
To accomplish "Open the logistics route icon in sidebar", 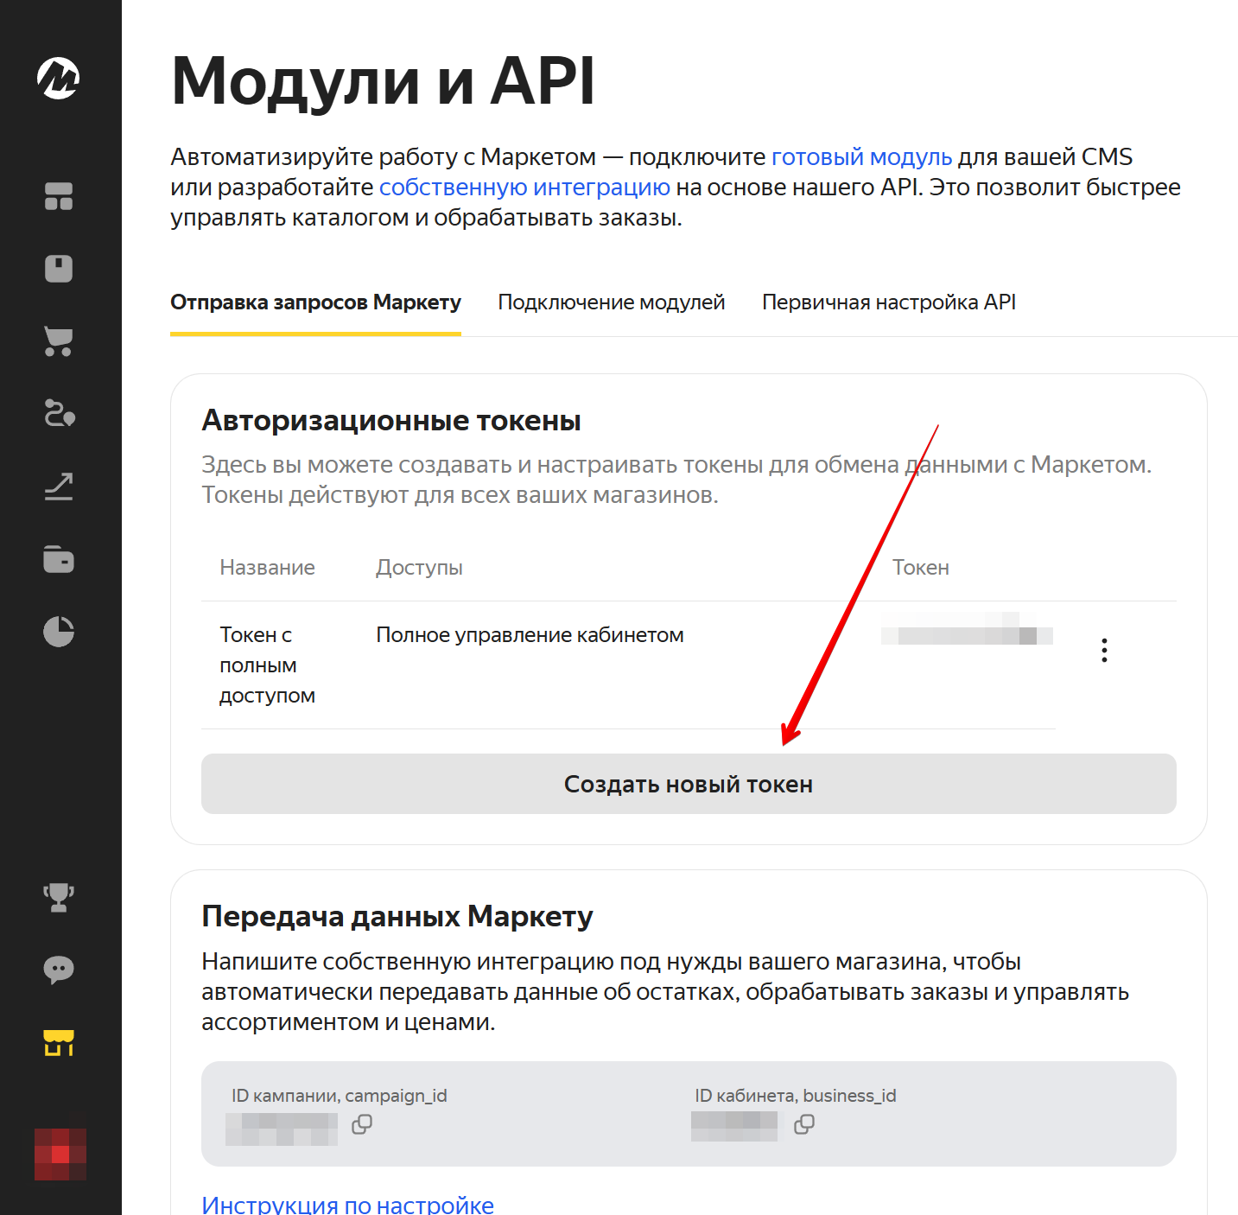I will [59, 414].
